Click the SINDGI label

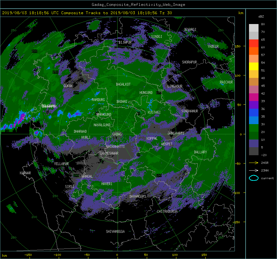coord(157,37)
